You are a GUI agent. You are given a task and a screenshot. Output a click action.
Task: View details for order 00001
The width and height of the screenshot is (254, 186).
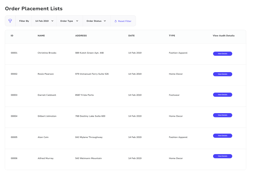pos(222,54)
